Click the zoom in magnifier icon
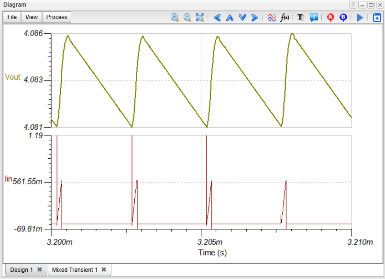Viewport: 385px width, 279px height. click(175, 17)
